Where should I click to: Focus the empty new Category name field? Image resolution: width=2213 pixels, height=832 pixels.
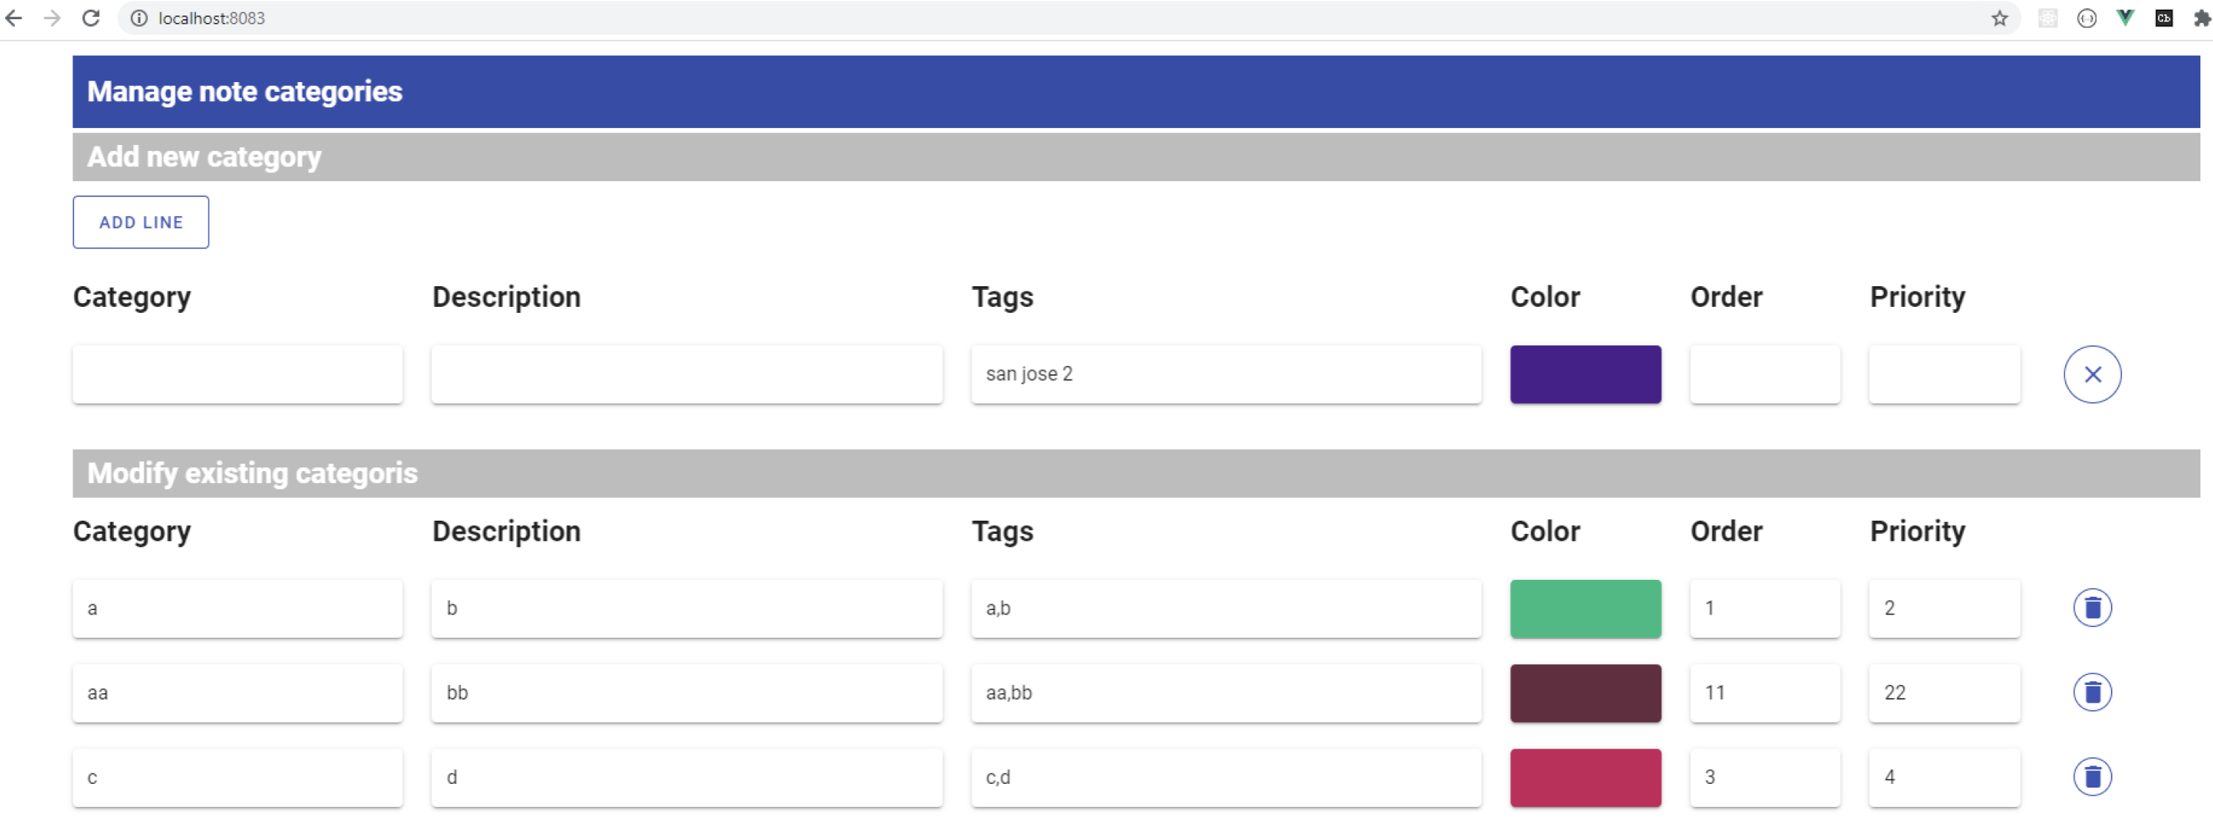click(x=237, y=374)
